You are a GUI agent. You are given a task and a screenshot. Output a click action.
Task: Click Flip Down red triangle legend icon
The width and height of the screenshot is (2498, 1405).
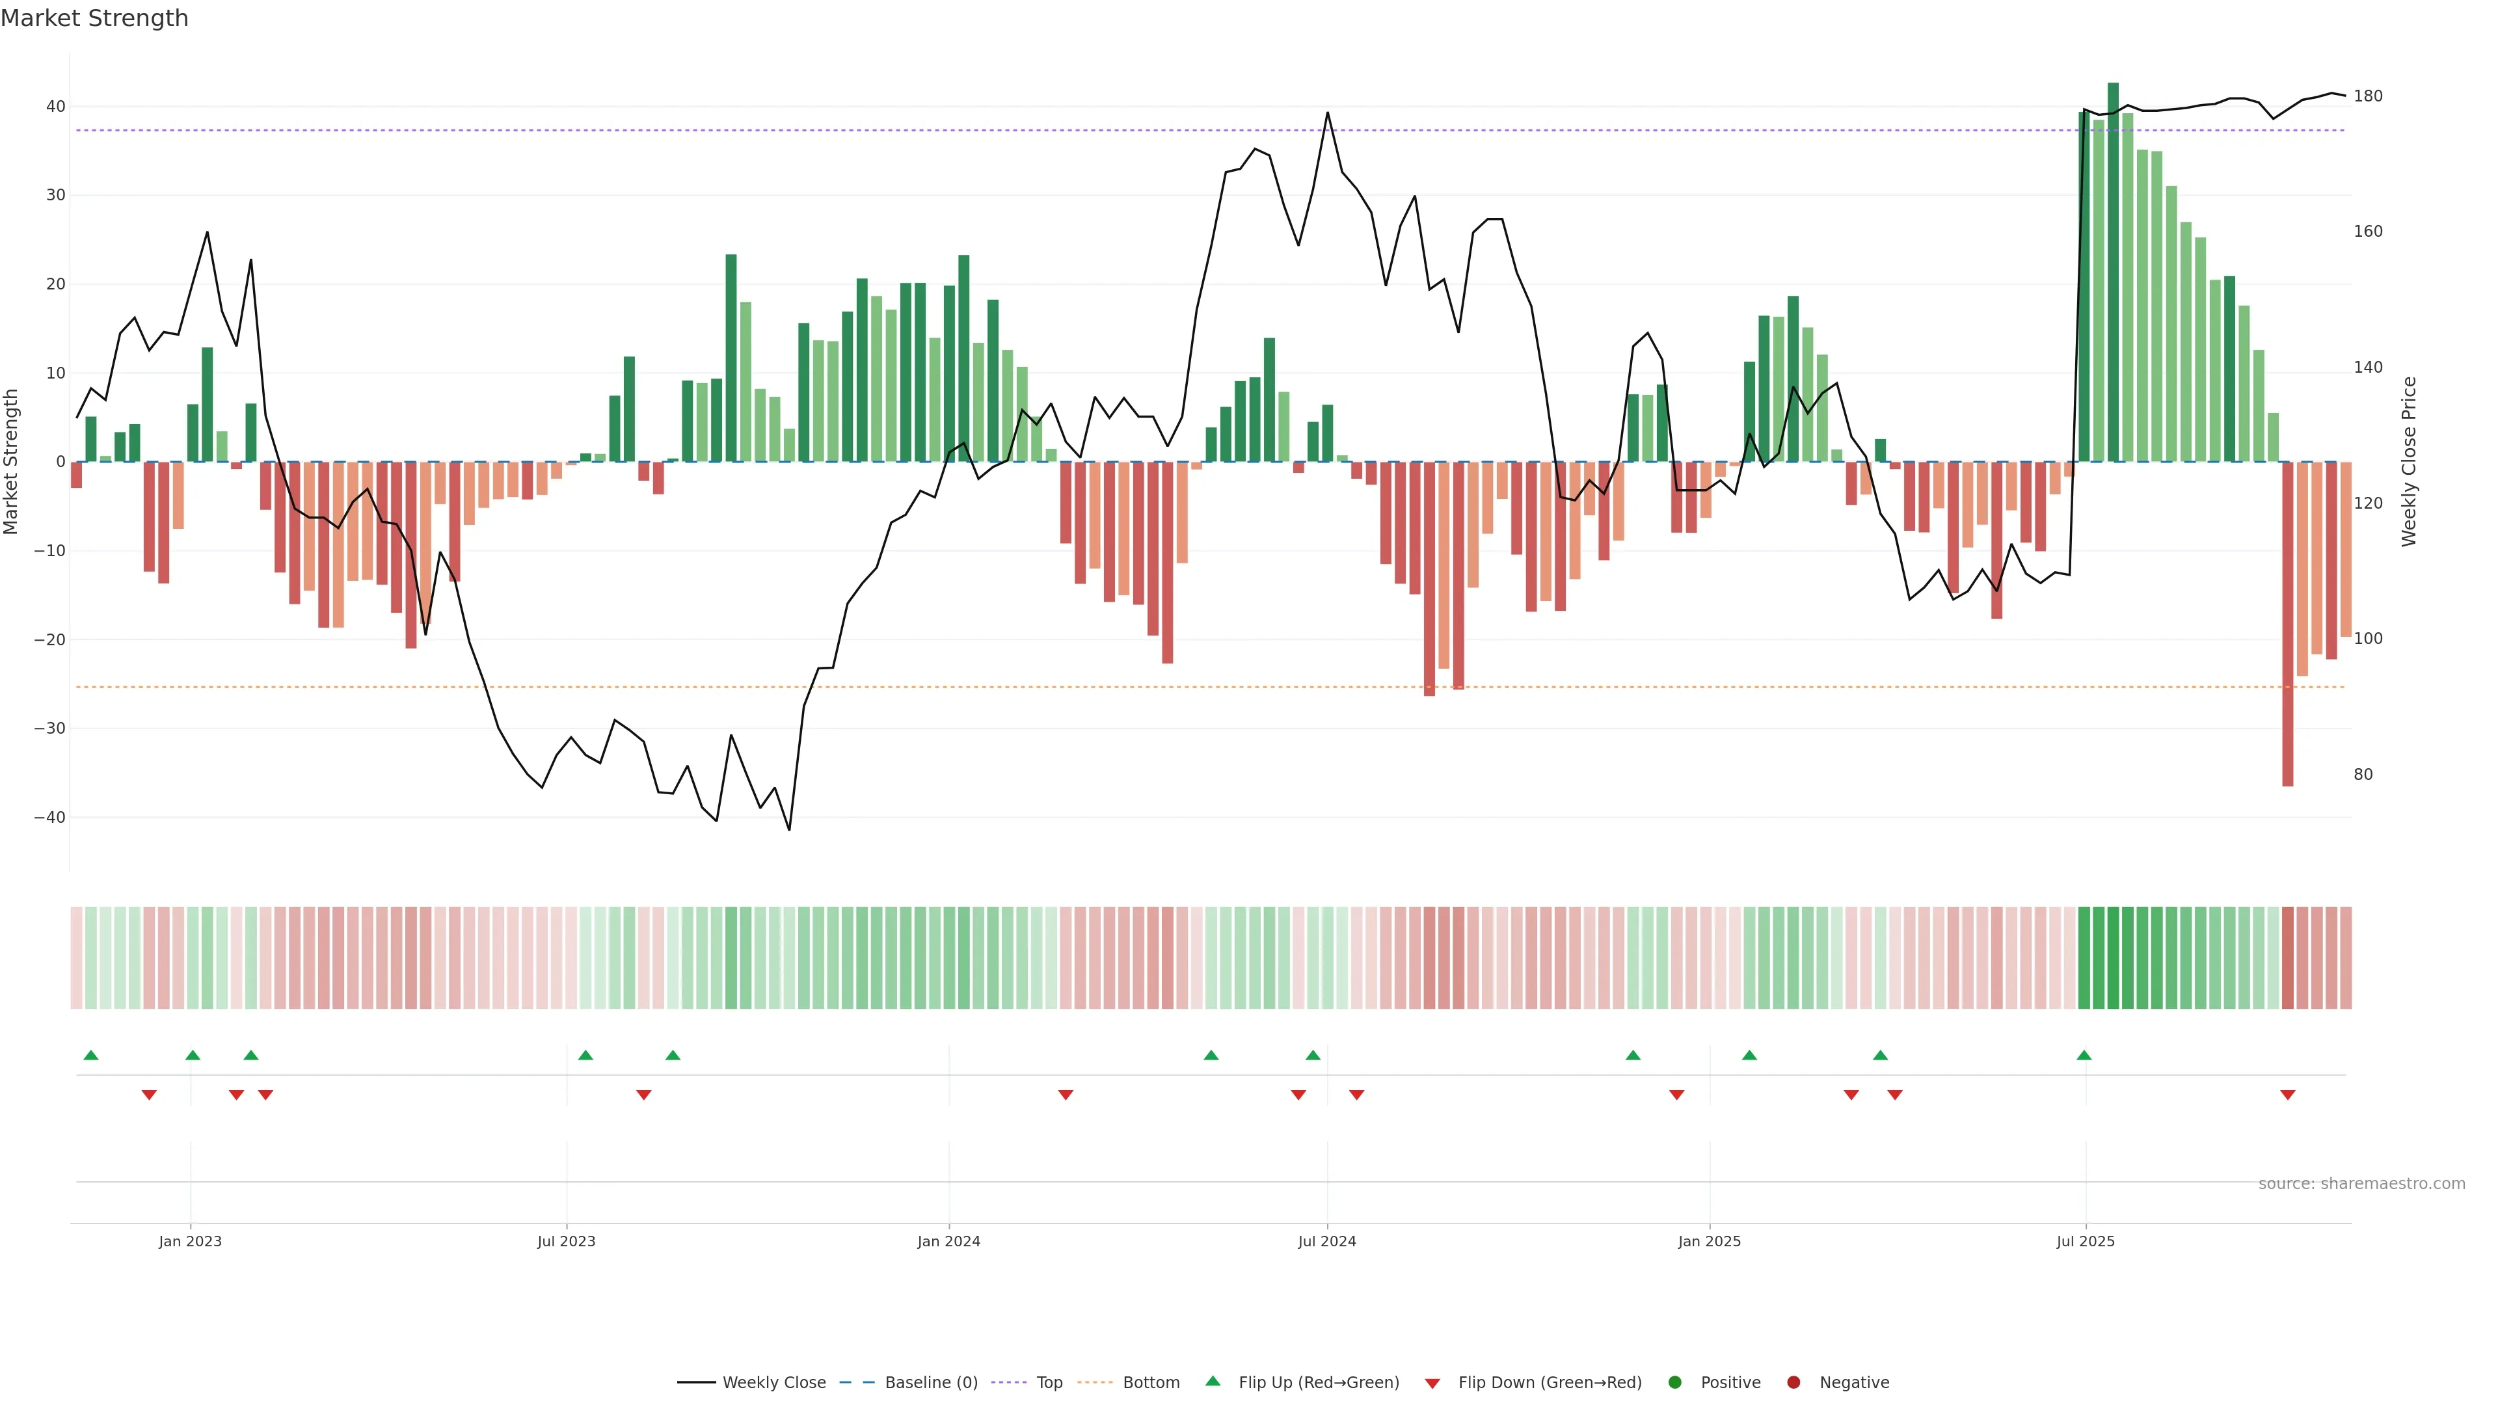coord(1432,1384)
